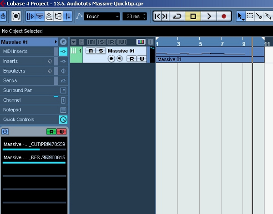Go to next marker transport button
273x214 pixels.
pyautogui.click(x=165, y=16)
